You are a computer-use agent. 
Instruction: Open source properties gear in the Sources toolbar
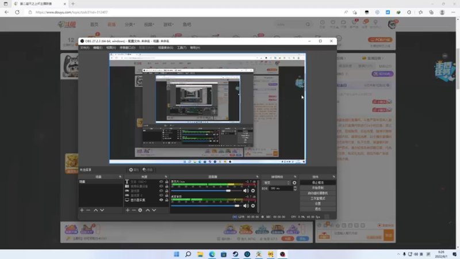pyautogui.click(x=140, y=210)
